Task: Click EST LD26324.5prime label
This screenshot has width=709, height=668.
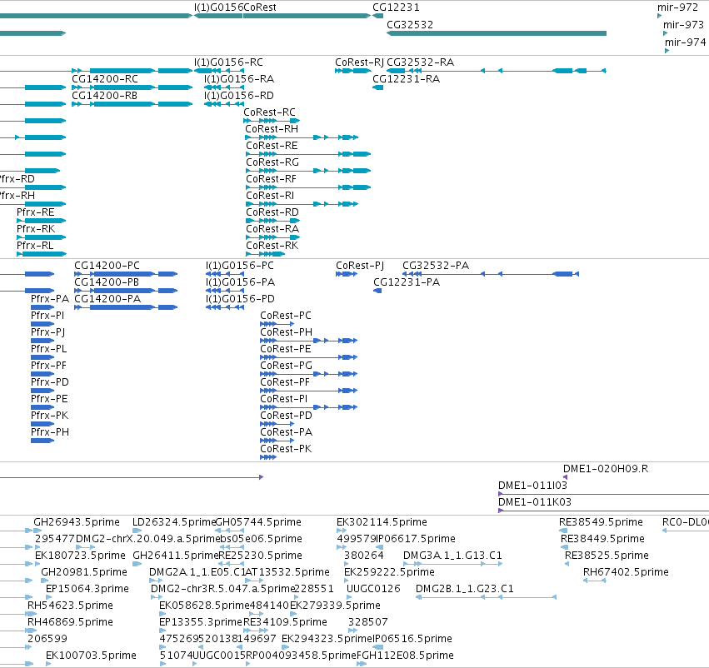Action: pos(174,522)
